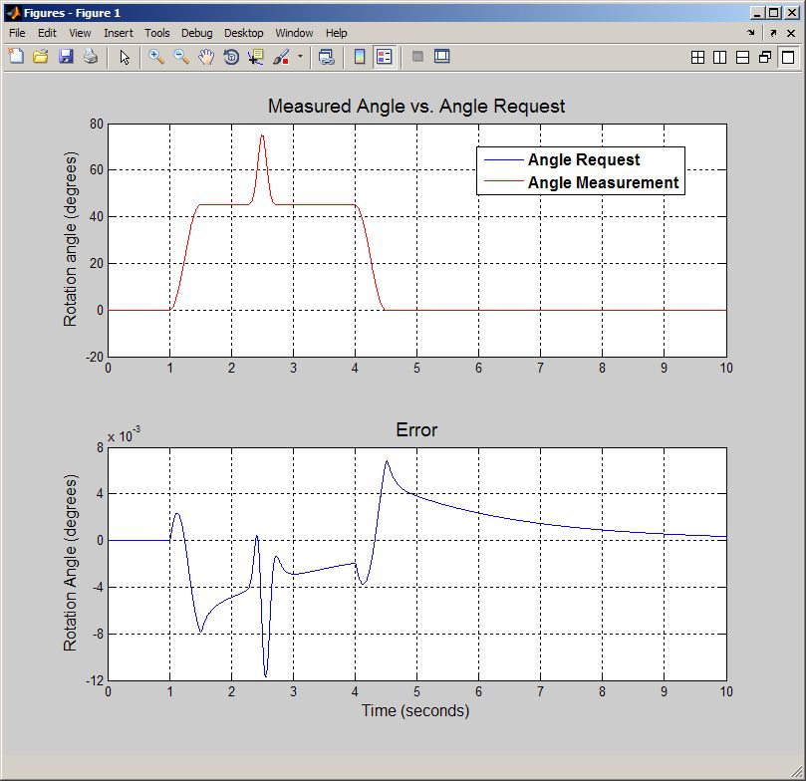
Task: Tile figures in a grid layout
Action: coord(698,58)
